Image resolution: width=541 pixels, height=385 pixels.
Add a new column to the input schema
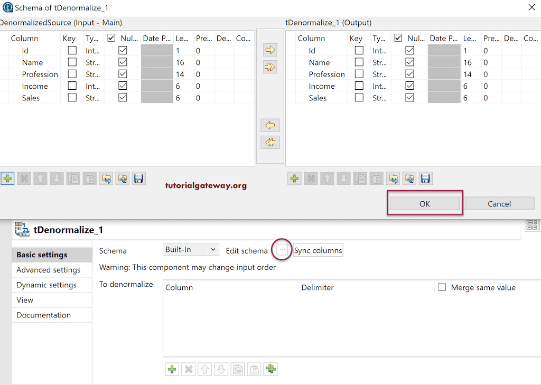pos(7,179)
